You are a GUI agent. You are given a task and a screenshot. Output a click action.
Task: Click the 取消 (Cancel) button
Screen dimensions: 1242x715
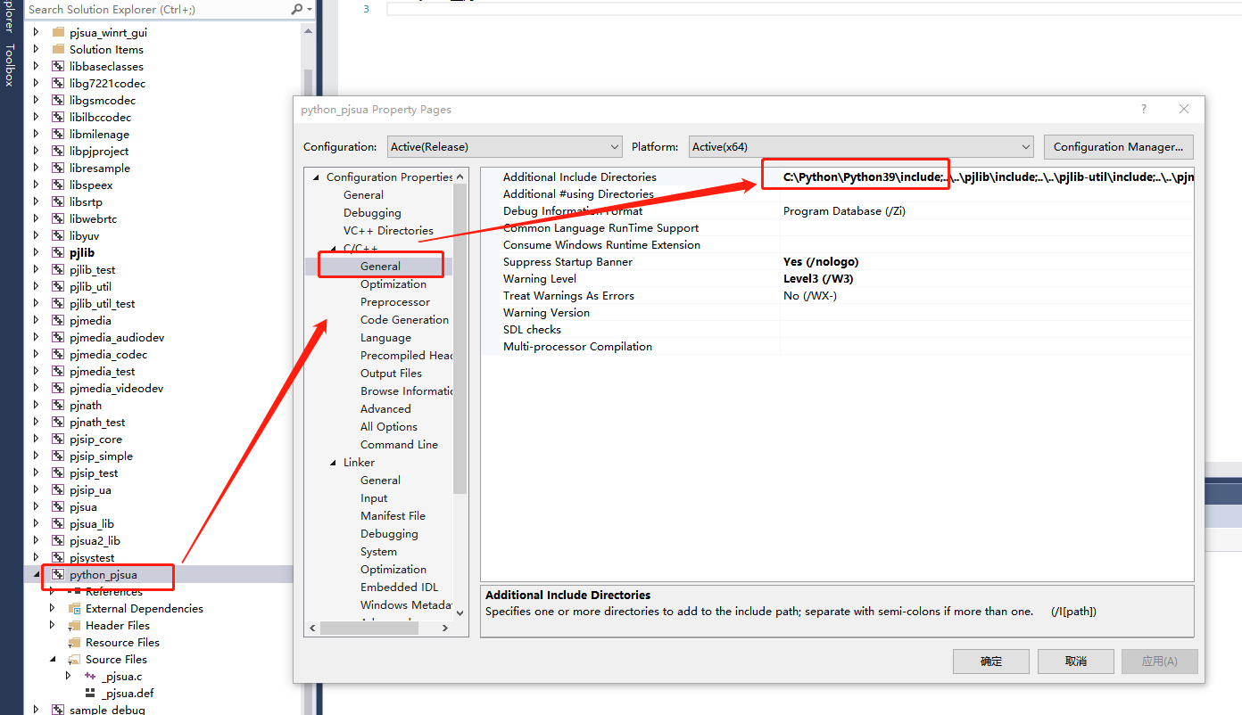click(x=1076, y=662)
